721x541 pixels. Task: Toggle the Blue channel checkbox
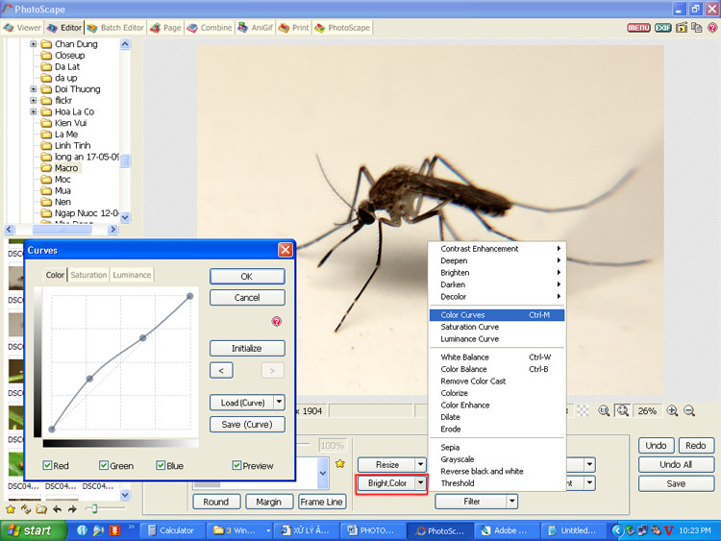click(x=161, y=465)
